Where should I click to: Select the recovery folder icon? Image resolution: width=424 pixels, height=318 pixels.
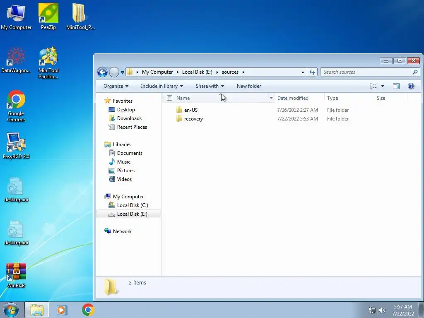pos(179,118)
